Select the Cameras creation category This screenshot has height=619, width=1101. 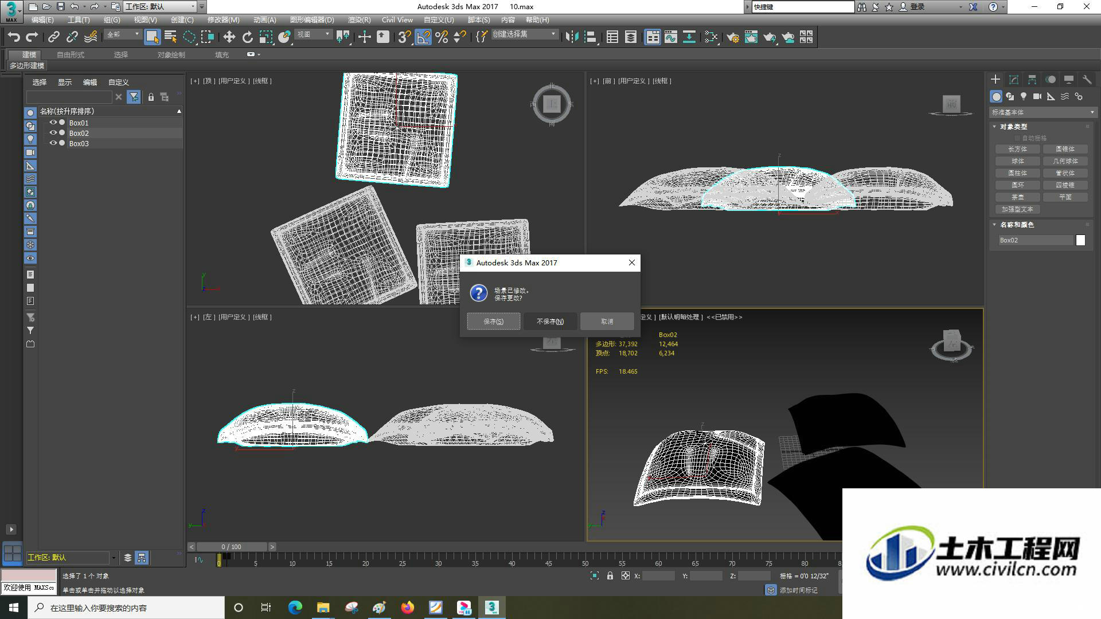pos(1037,97)
